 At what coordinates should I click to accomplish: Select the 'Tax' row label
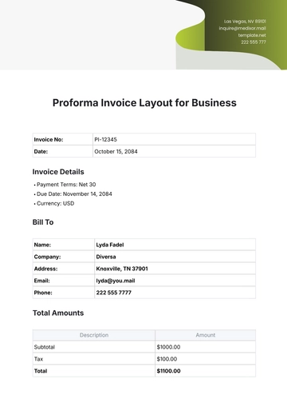38,359
